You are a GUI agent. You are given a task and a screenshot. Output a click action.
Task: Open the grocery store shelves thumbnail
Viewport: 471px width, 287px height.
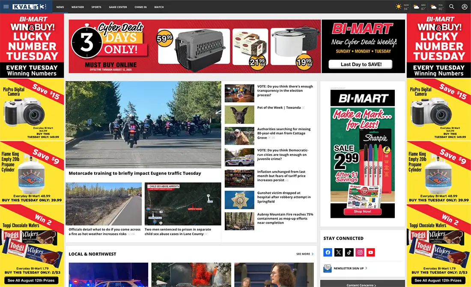(x=239, y=179)
